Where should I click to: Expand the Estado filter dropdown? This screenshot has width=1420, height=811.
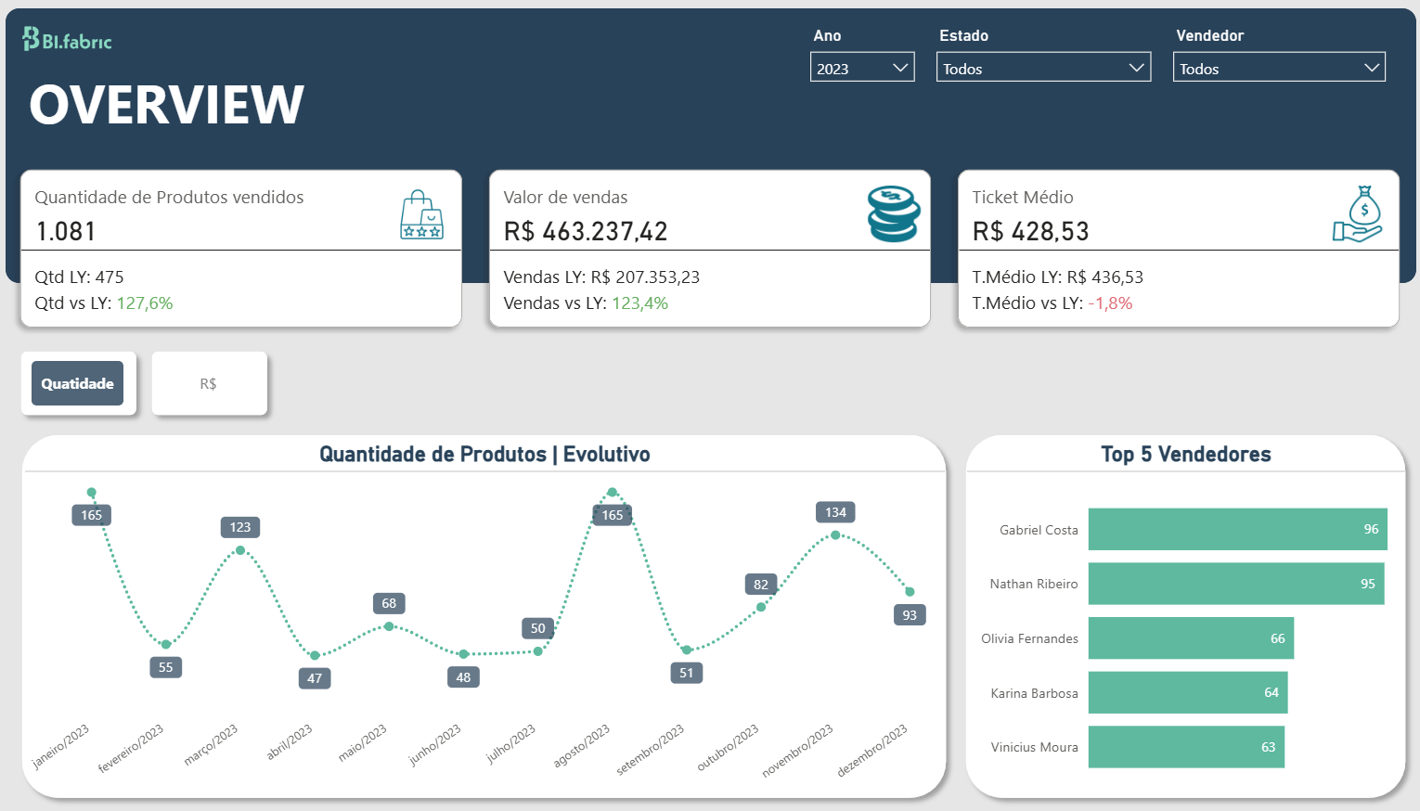click(x=1043, y=68)
